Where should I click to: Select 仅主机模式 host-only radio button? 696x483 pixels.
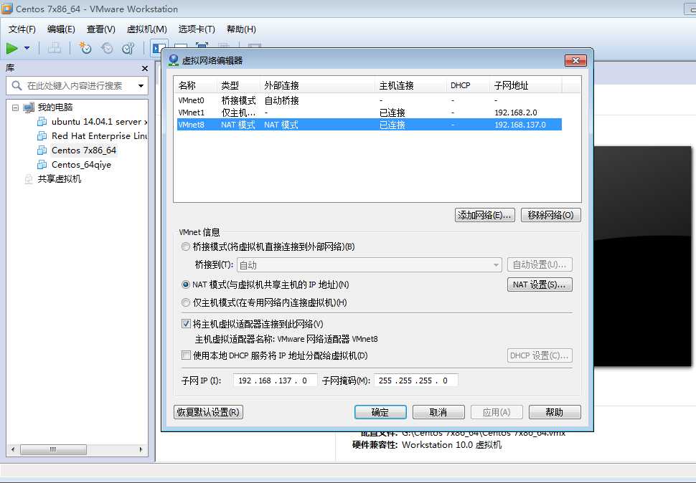coord(186,302)
